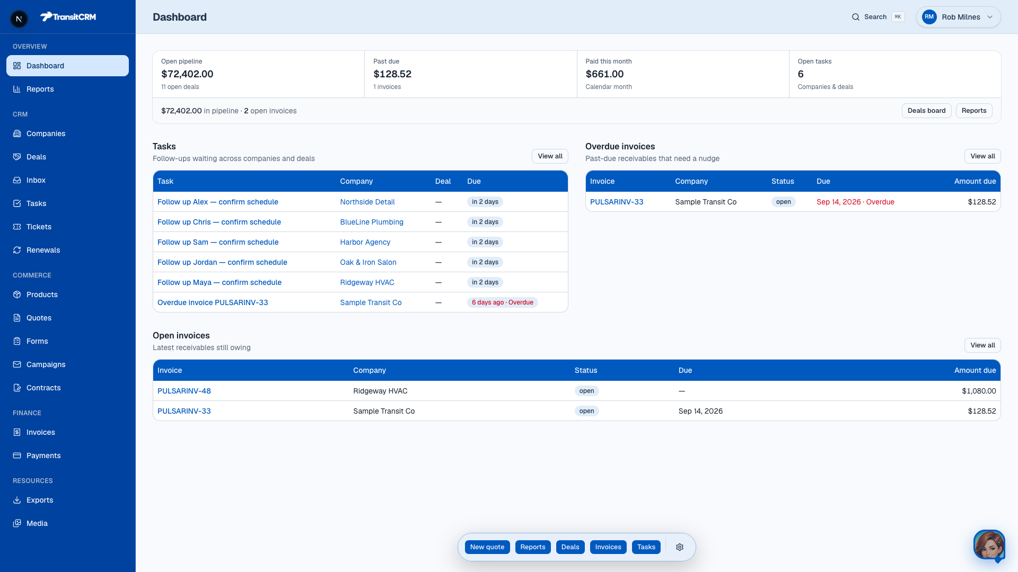Open task Follow up Chris — confirm schedule

(219, 222)
